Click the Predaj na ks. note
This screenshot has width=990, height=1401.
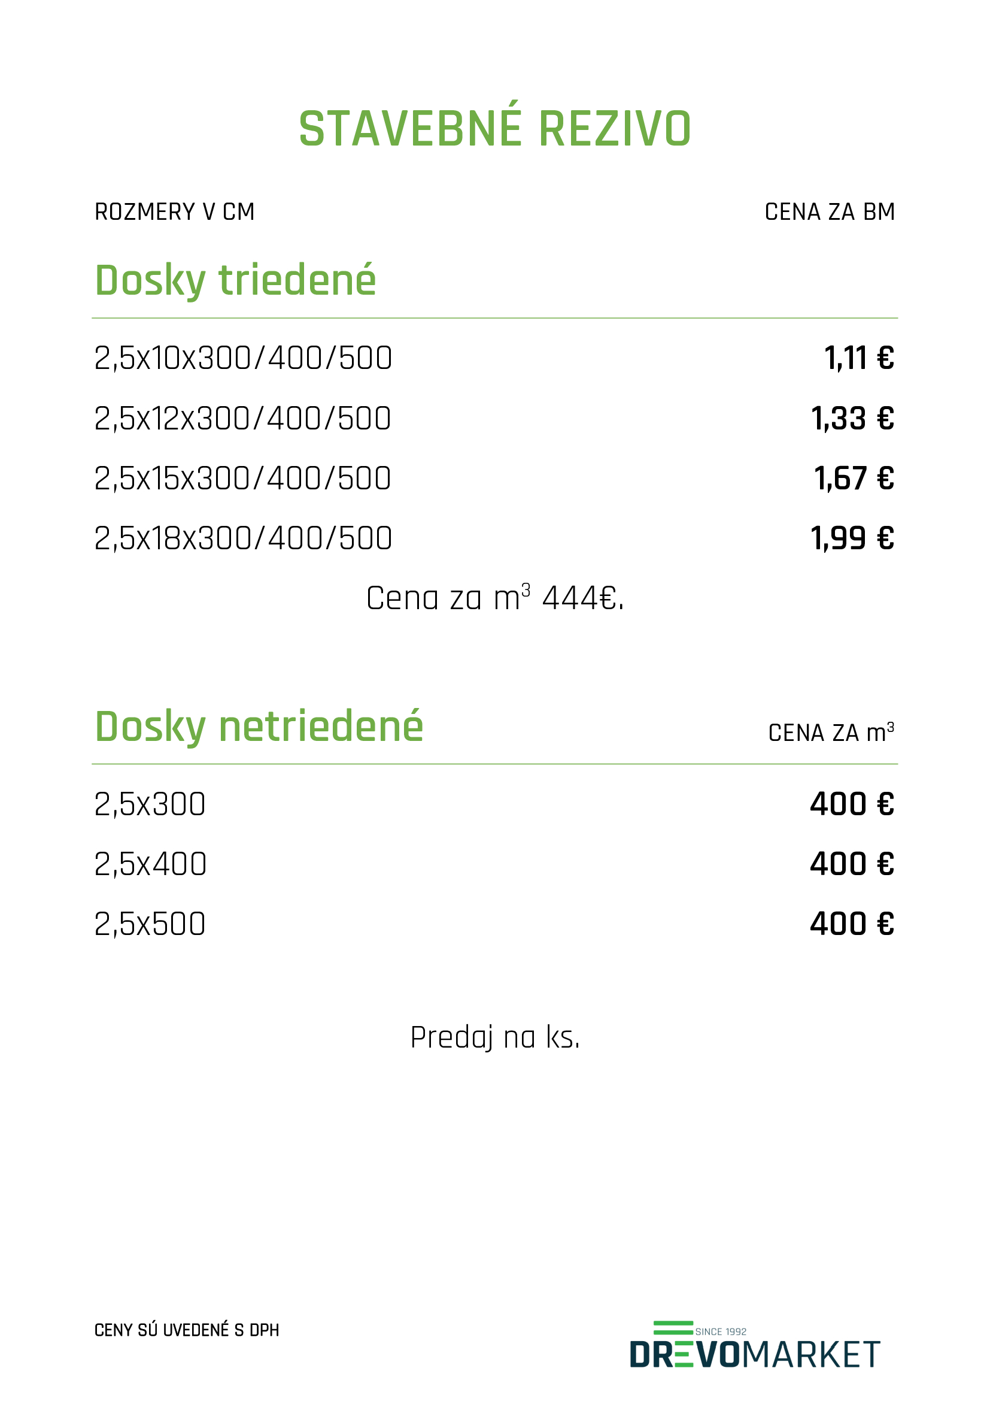pyautogui.click(x=495, y=1037)
